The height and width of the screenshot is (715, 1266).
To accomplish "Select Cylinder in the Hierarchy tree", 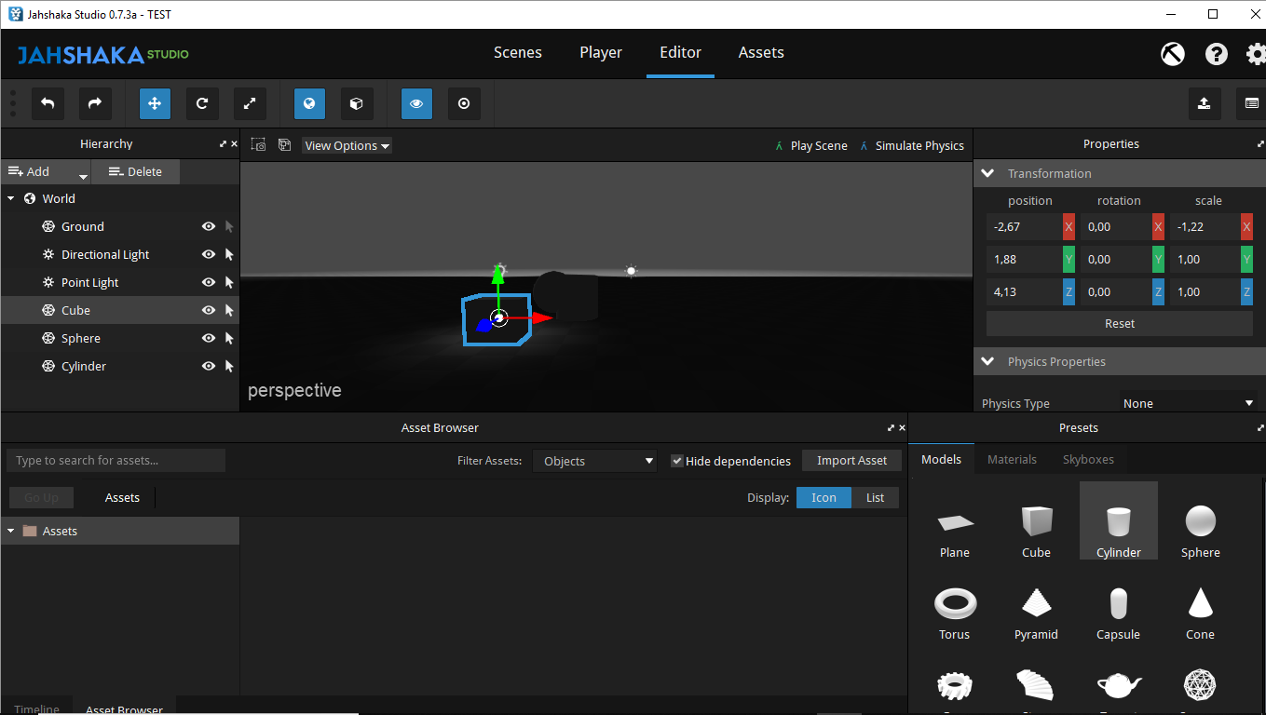I will (x=84, y=366).
